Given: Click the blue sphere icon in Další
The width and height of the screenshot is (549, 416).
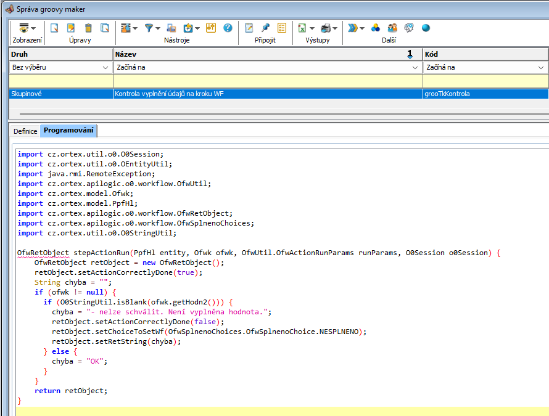Looking at the screenshot, I should [x=425, y=28].
